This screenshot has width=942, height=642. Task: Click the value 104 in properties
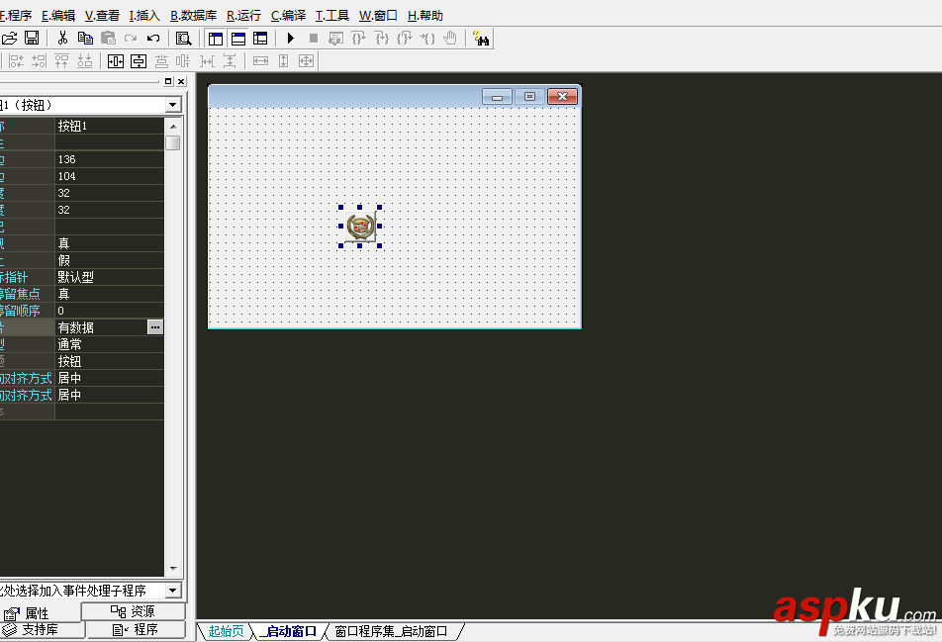coord(109,176)
